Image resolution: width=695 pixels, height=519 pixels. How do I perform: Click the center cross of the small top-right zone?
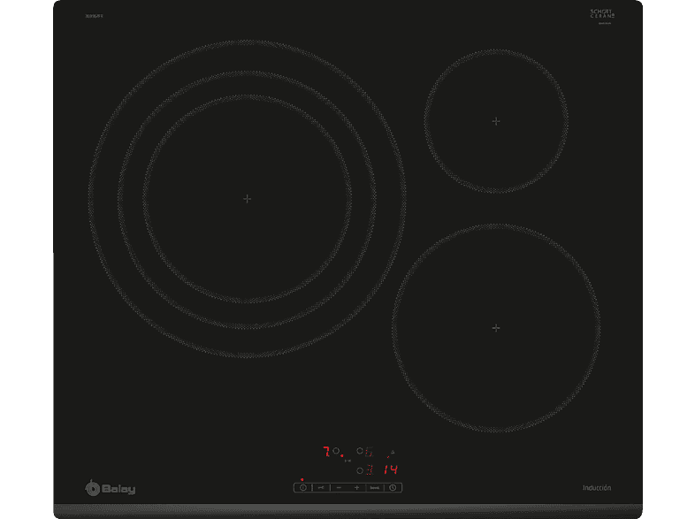click(x=496, y=121)
